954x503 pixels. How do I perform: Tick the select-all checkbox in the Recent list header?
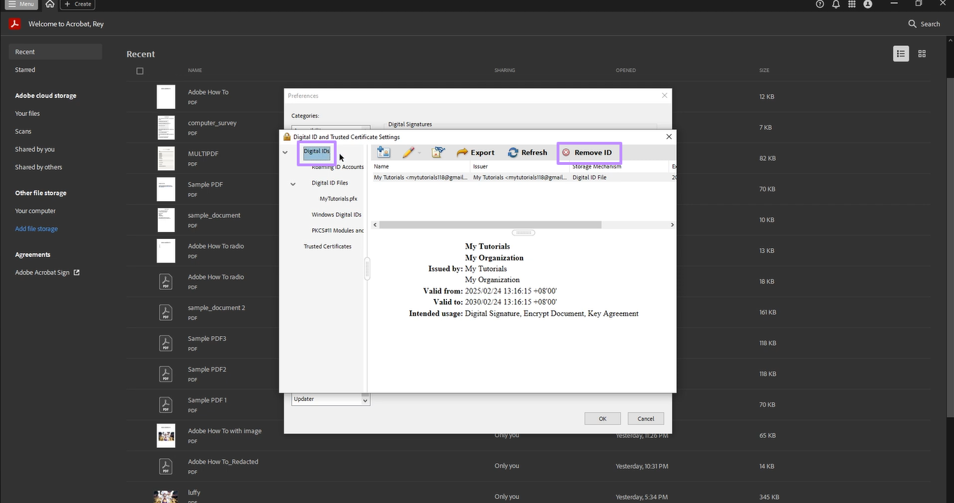(140, 71)
